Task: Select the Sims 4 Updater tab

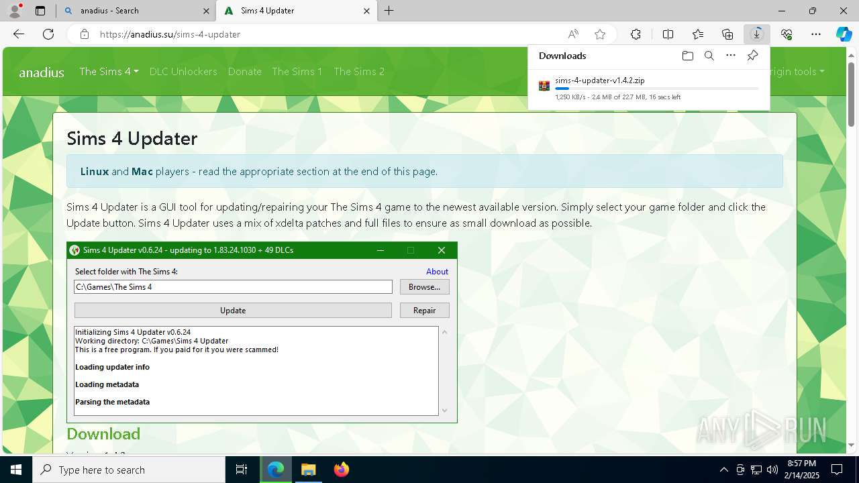Action: 297,11
